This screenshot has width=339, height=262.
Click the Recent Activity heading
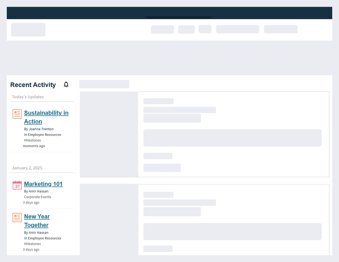click(33, 85)
